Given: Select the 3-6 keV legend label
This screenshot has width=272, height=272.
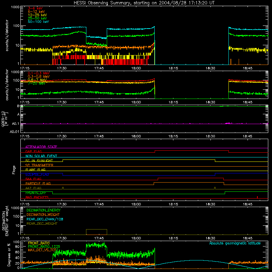Looking at the screenshot, I should coord(35,8).
